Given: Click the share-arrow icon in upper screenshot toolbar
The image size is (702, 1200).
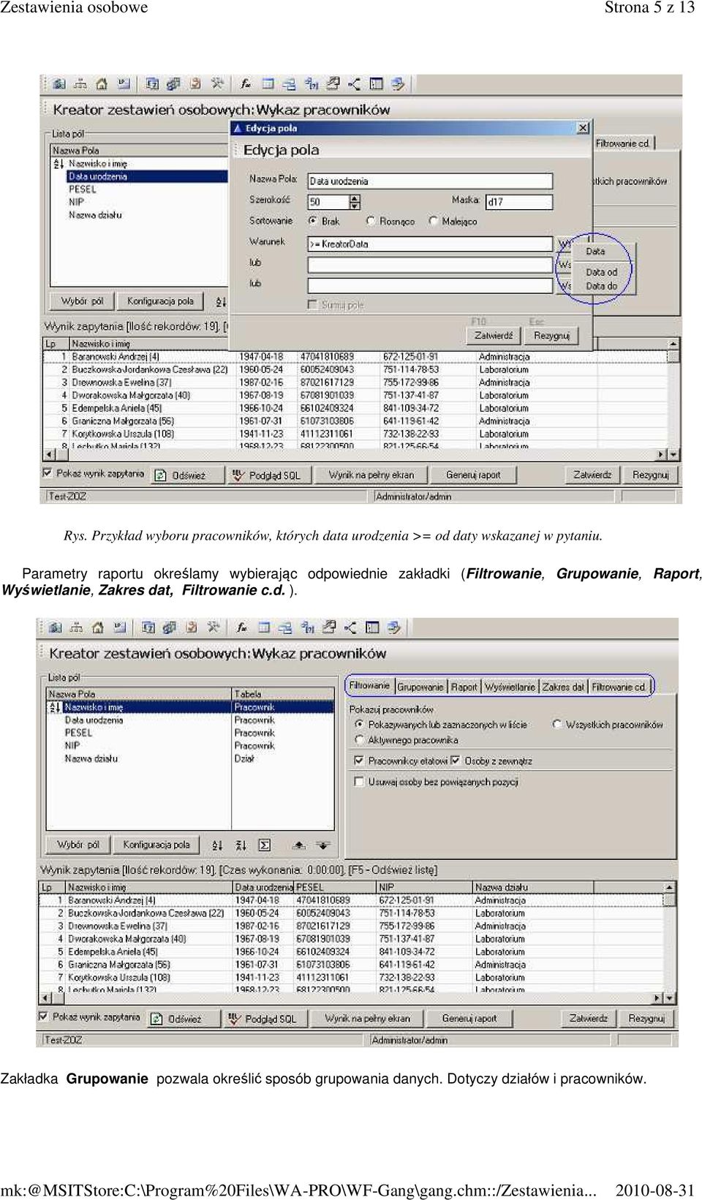Looking at the screenshot, I should click(355, 84).
